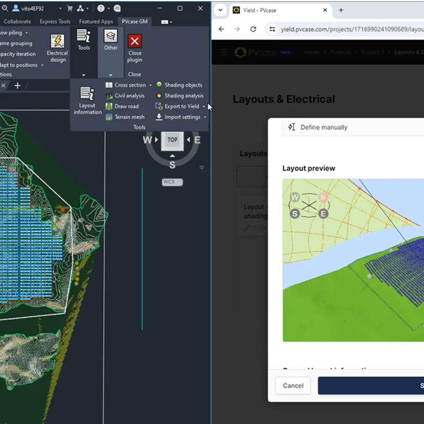Click the frame grouping ribbon command

pos(16,43)
